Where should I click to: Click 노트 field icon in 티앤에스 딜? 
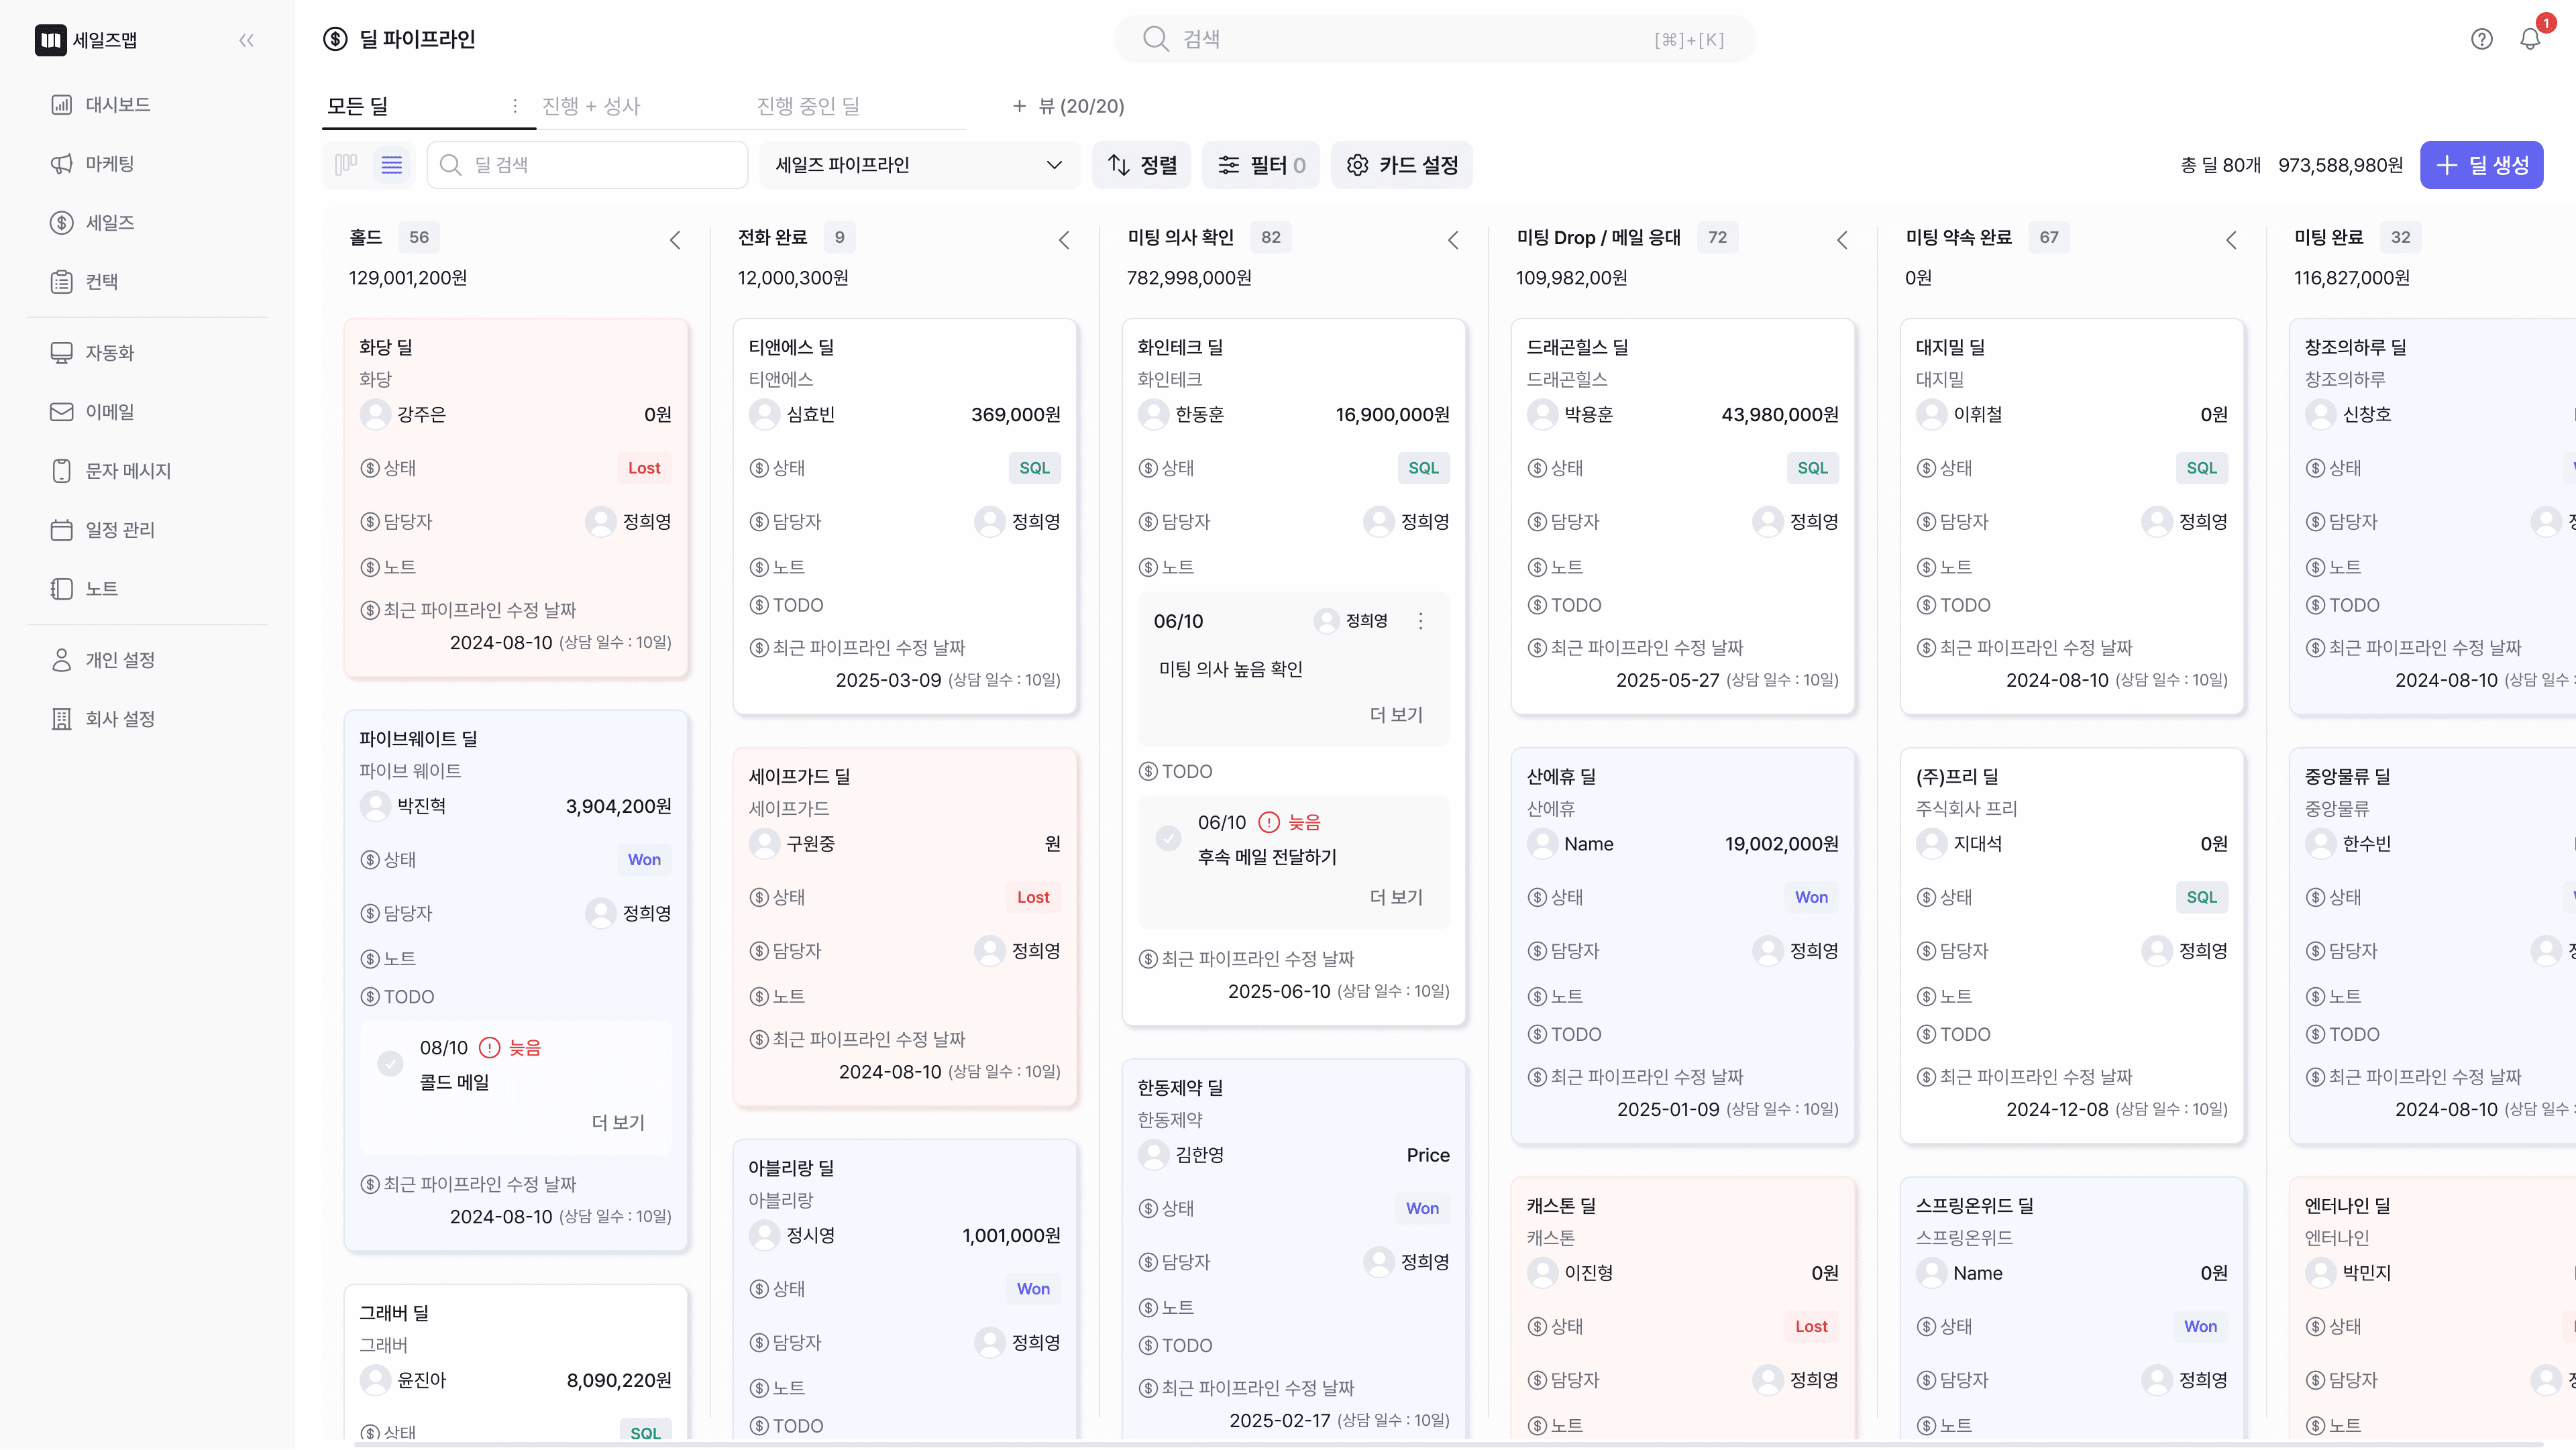(x=759, y=567)
